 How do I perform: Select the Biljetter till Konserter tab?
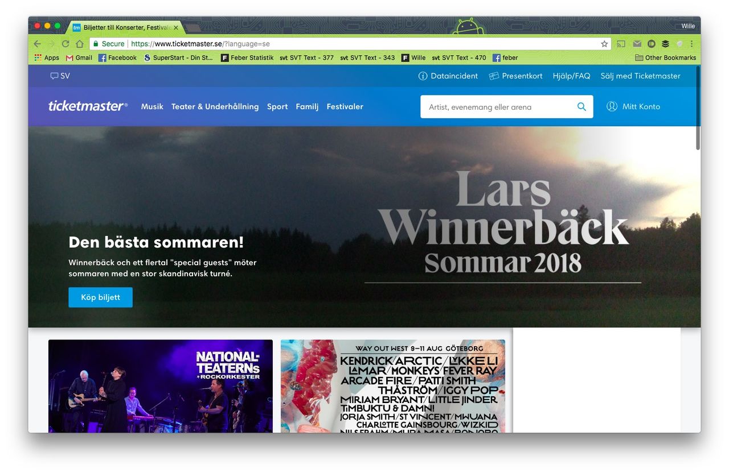125,27
